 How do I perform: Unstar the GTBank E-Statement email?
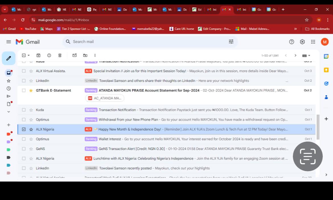[31, 90]
